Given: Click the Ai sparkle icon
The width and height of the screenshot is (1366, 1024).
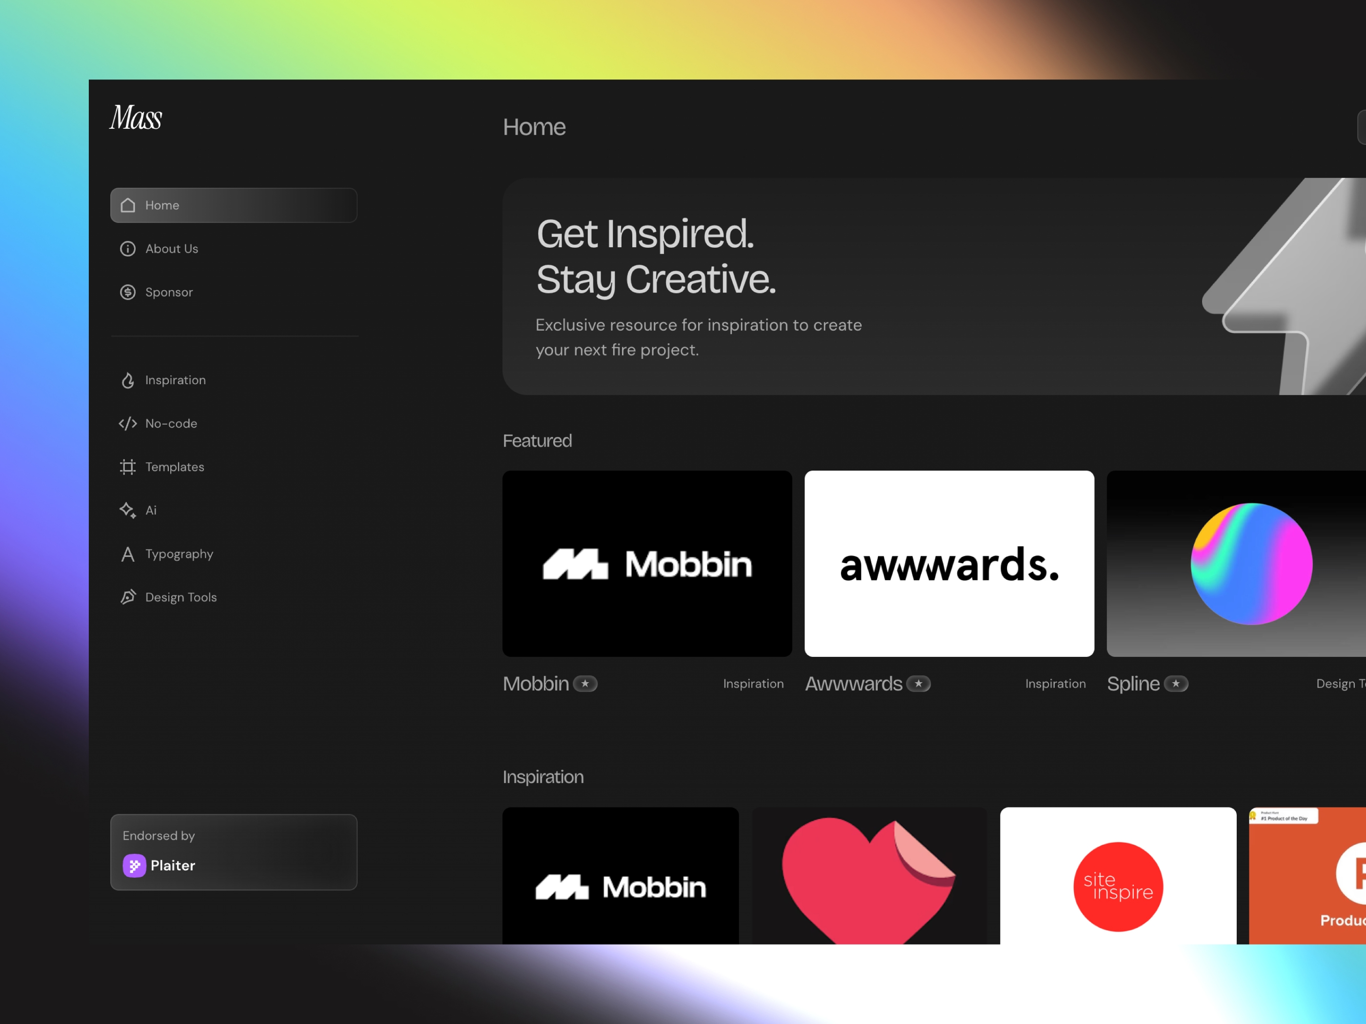Looking at the screenshot, I should 128,511.
